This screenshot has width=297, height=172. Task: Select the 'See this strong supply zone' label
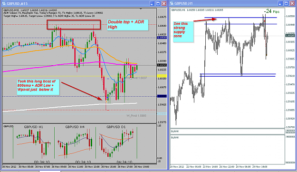coord(183,32)
